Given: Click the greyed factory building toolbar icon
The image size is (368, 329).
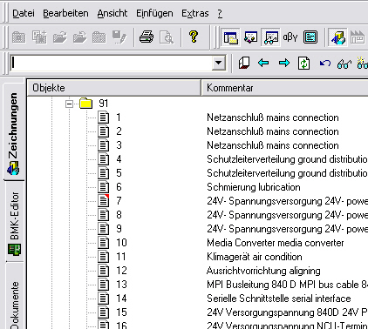Looking at the screenshot, I should tap(358, 37).
